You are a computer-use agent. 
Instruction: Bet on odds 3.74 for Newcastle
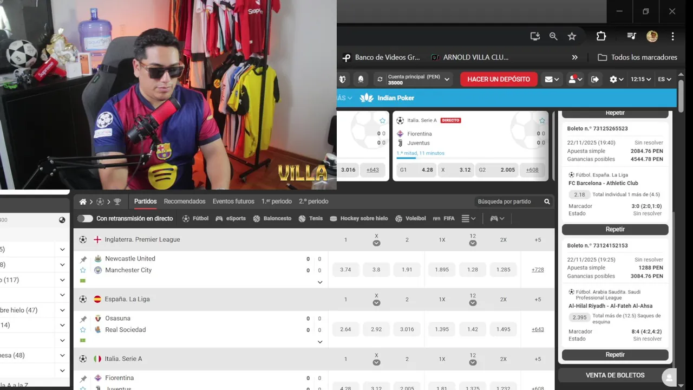click(x=345, y=270)
